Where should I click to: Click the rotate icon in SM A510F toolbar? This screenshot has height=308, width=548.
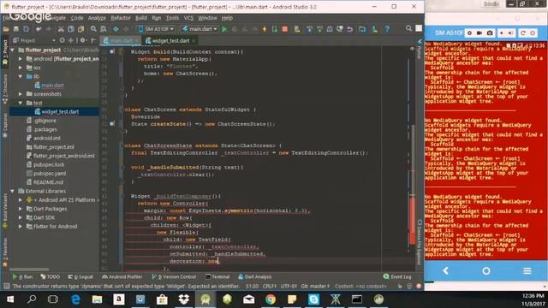click(523, 33)
